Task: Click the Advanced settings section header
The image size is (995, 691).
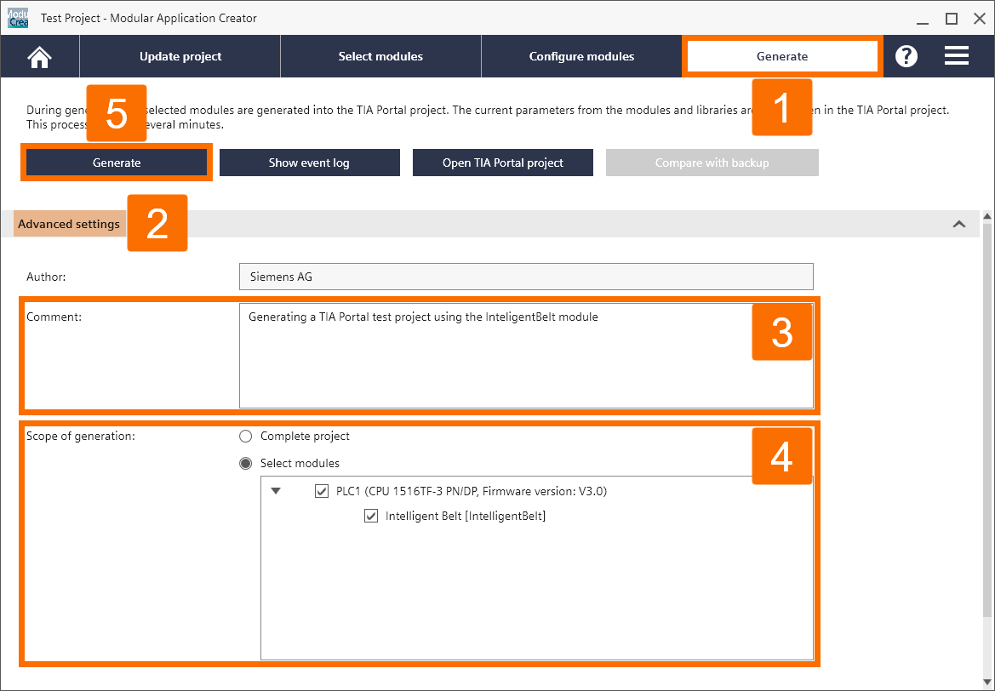Action: (69, 224)
